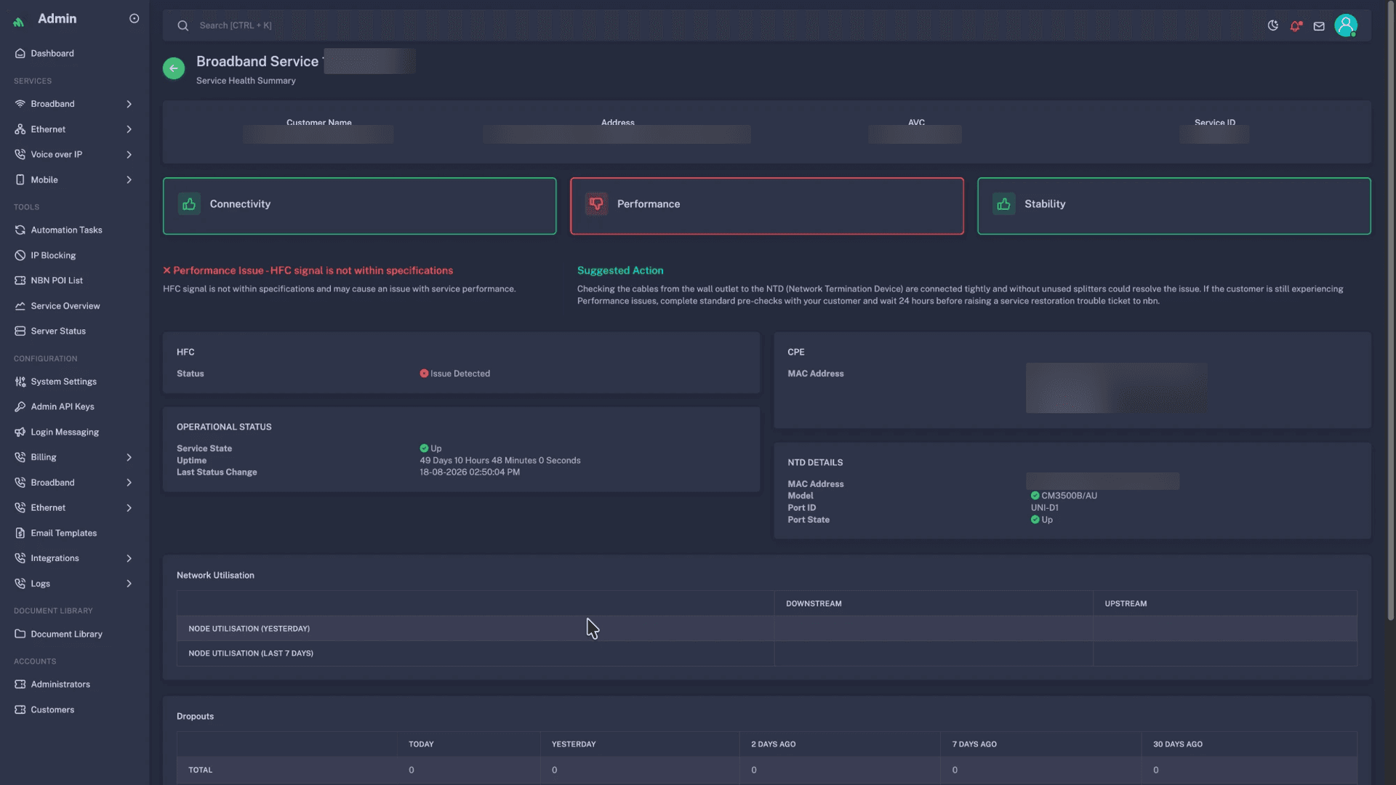Click the Customers icon
This screenshot has height=785, width=1396.
tap(20, 710)
